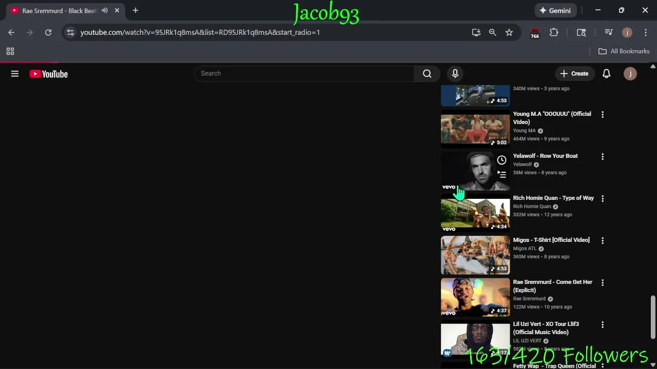The image size is (657, 369).
Task: Play the Migos T-Shirt thumbnail
Action: (x=475, y=255)
